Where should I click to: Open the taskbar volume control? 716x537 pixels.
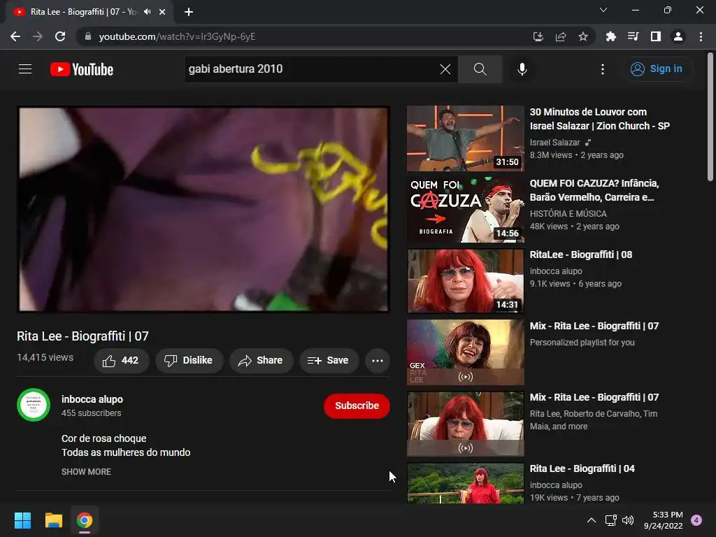[629, 520]
